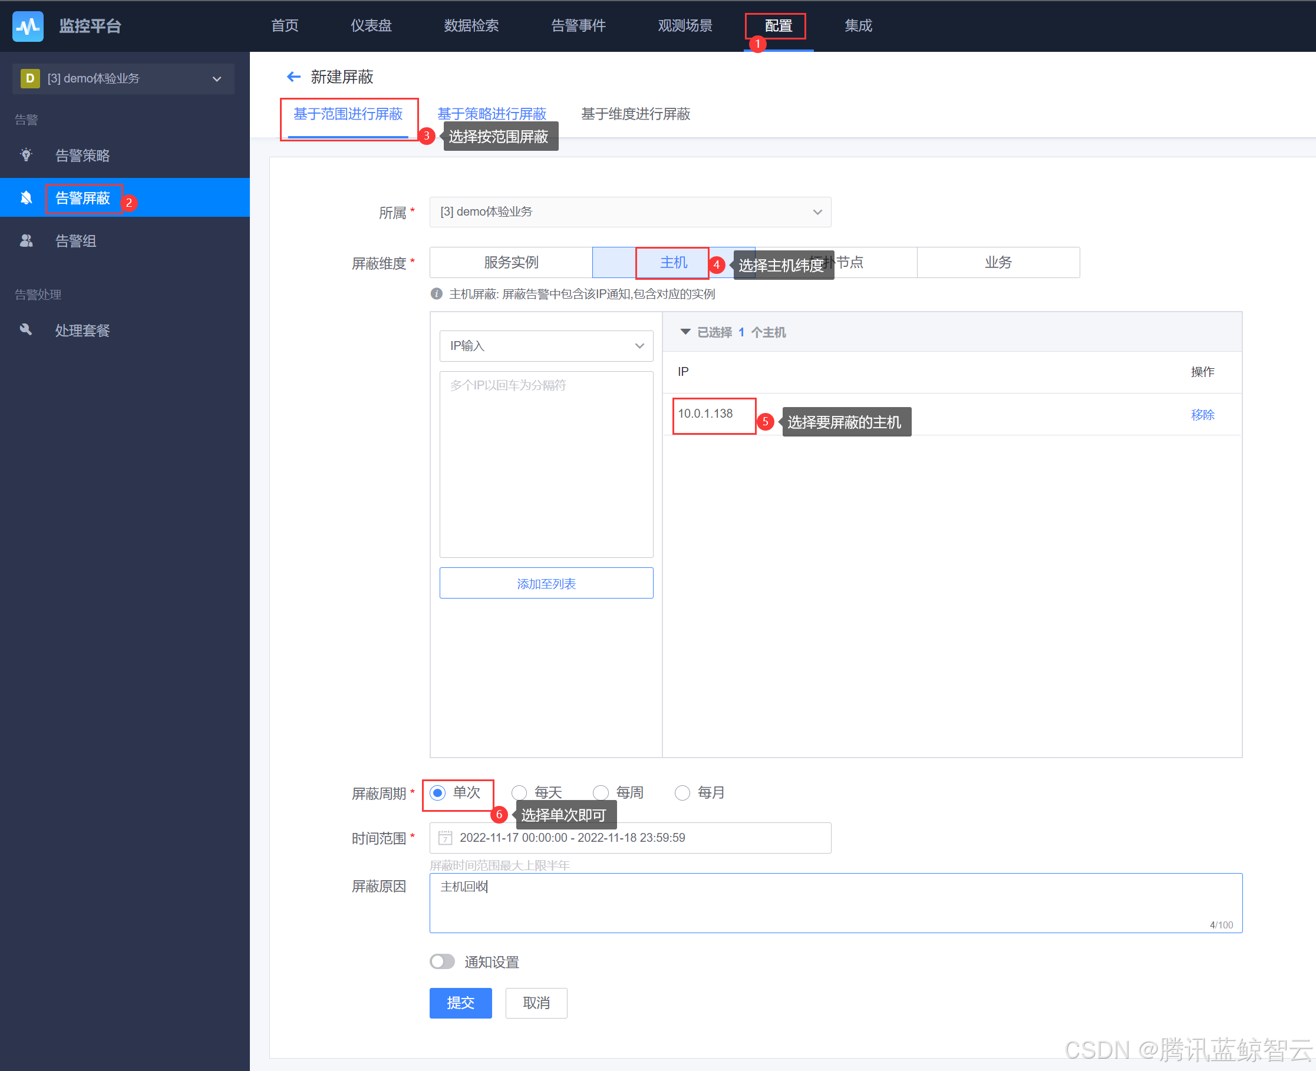The image size is (1316, 1071).
Task: Enable the 通知设置 toggle switch
Action: [x=442, y=962]
